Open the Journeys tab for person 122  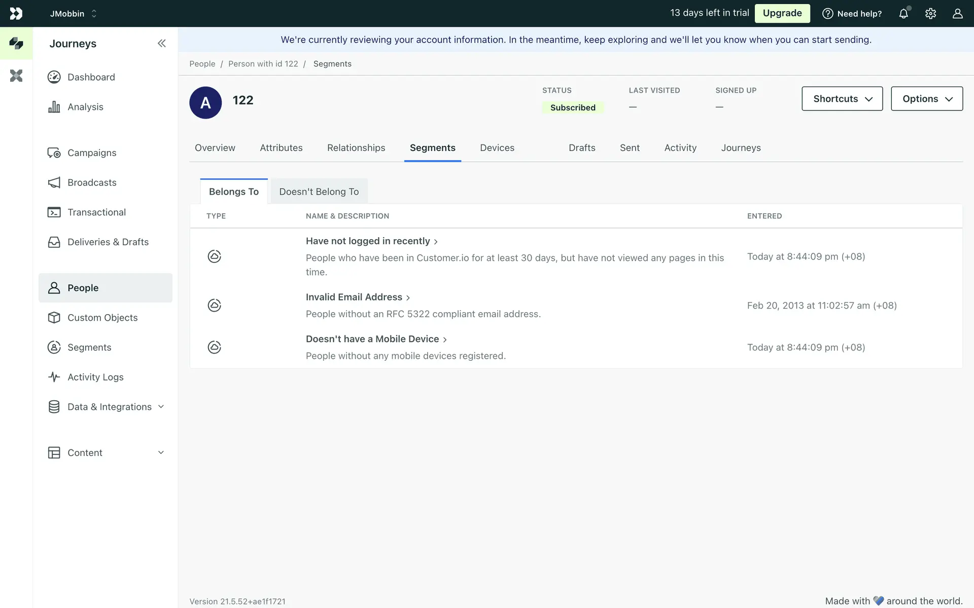[x=741, y=148]
